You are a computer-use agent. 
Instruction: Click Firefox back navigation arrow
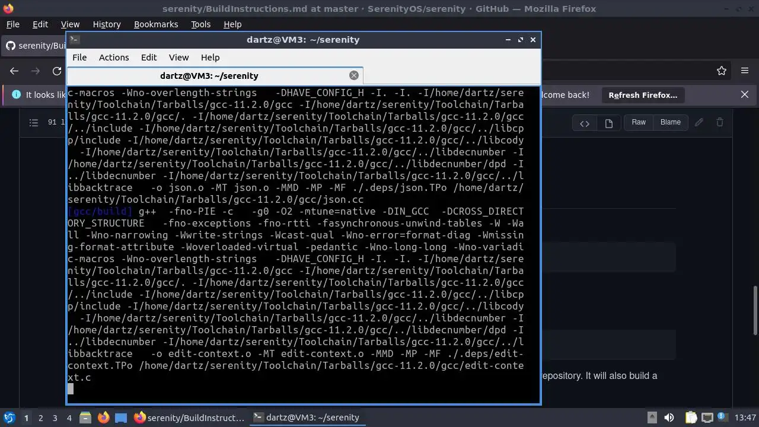coord(14,71)
